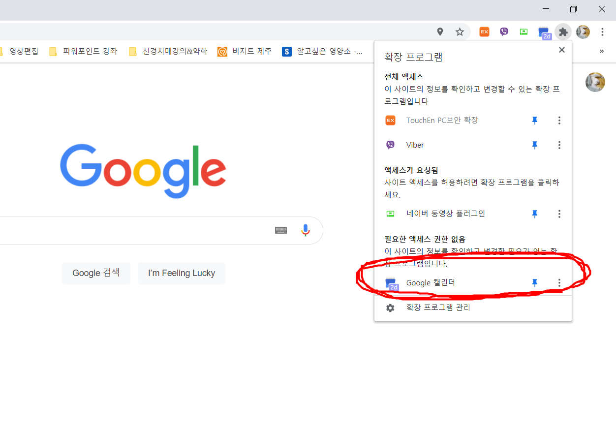Screen dimensions: 616x431
Task: Click the gear icon beside 확장 프로그램 관리
Action: pos(390,308)
